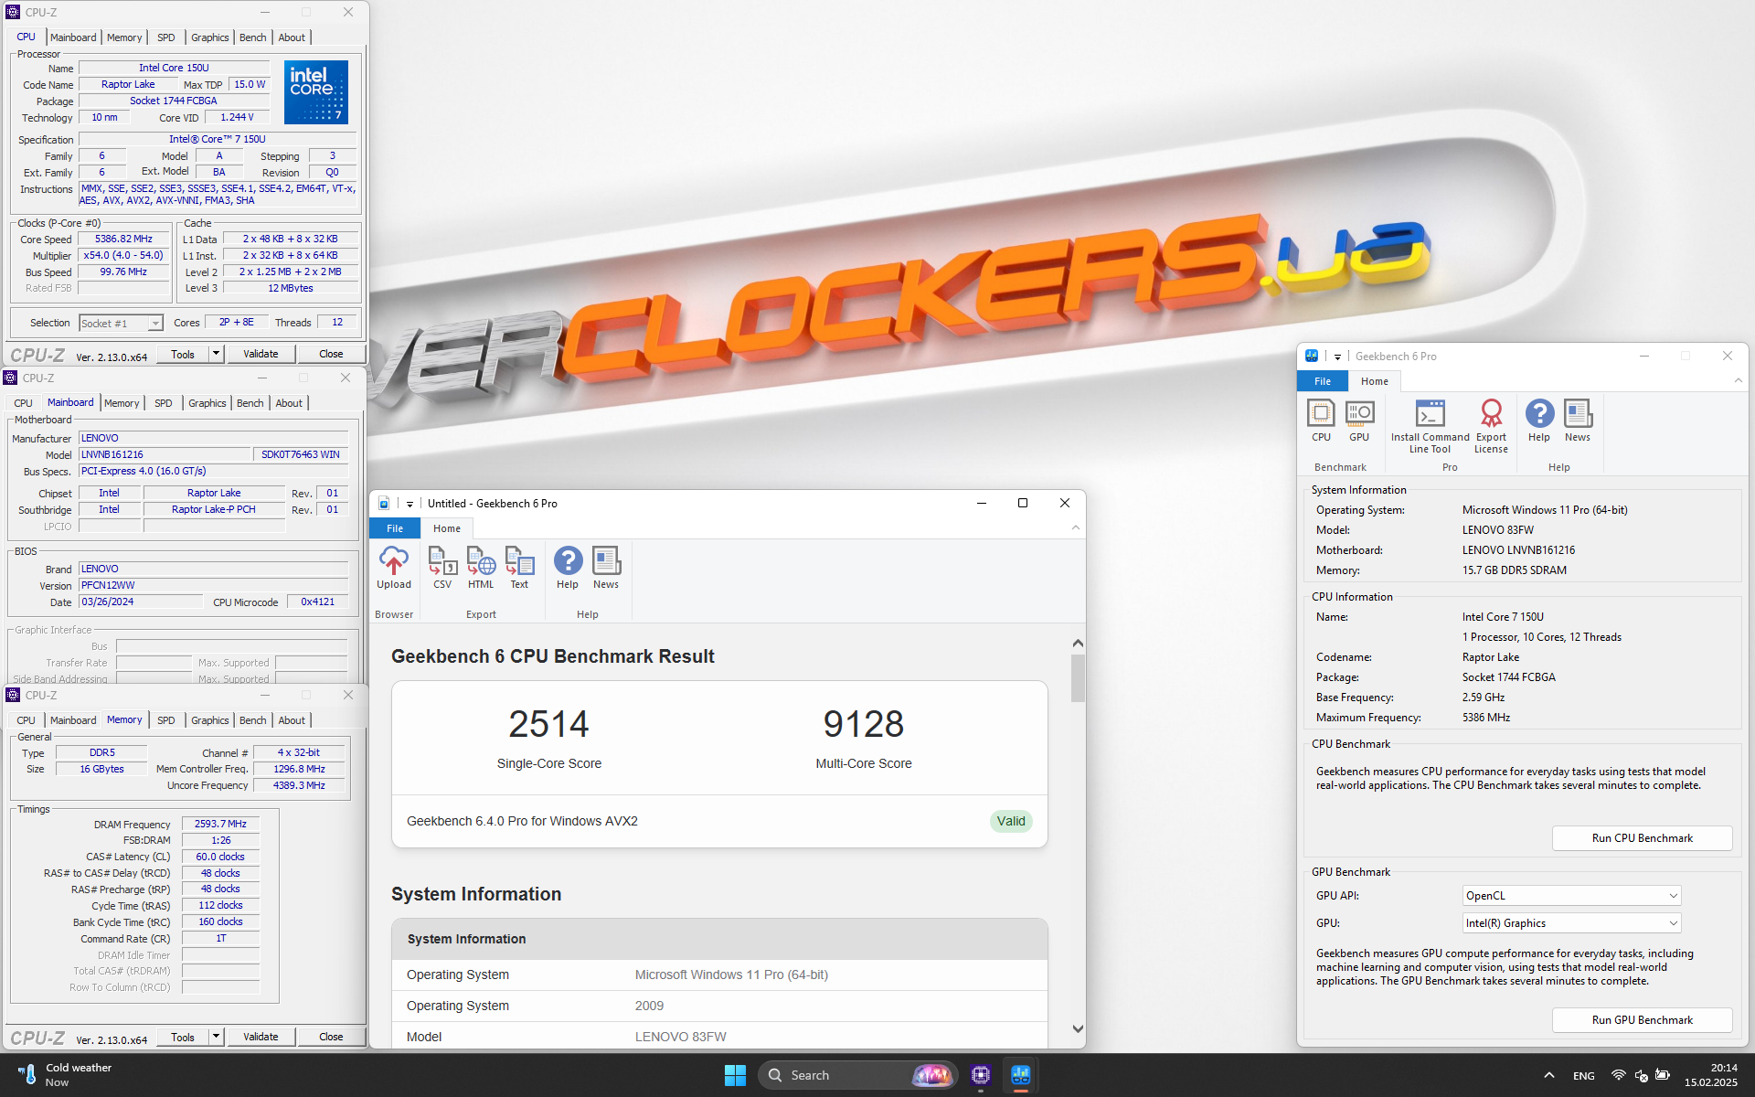This screenshot has width=1755, height=1097.
Task: Open News in Untitled Geekbench window
Action: (606, 568)
